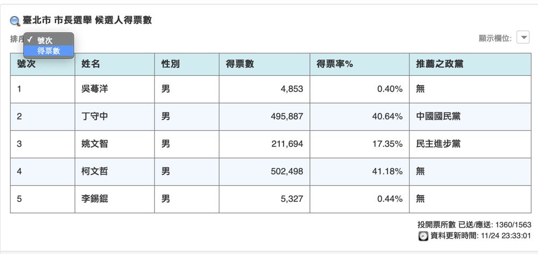Click the 性別 column header
538x254 pixels.
[x=171, y=64]
